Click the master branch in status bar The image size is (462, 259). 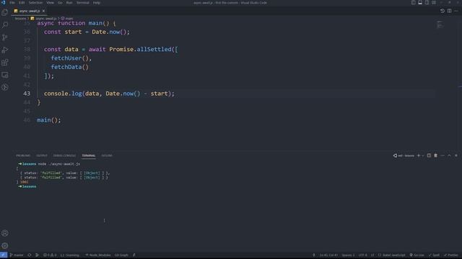[17, 255]
